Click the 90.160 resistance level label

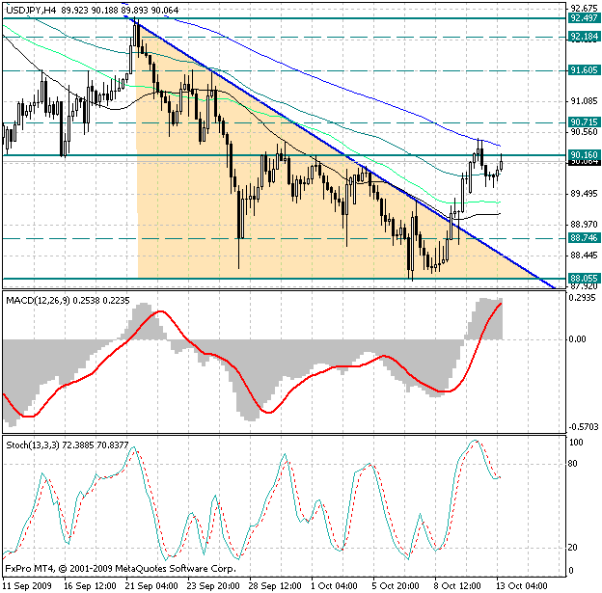click(584, 155)
